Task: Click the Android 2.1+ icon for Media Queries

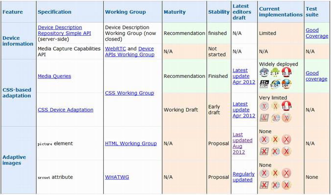Action: pos(275,73)
